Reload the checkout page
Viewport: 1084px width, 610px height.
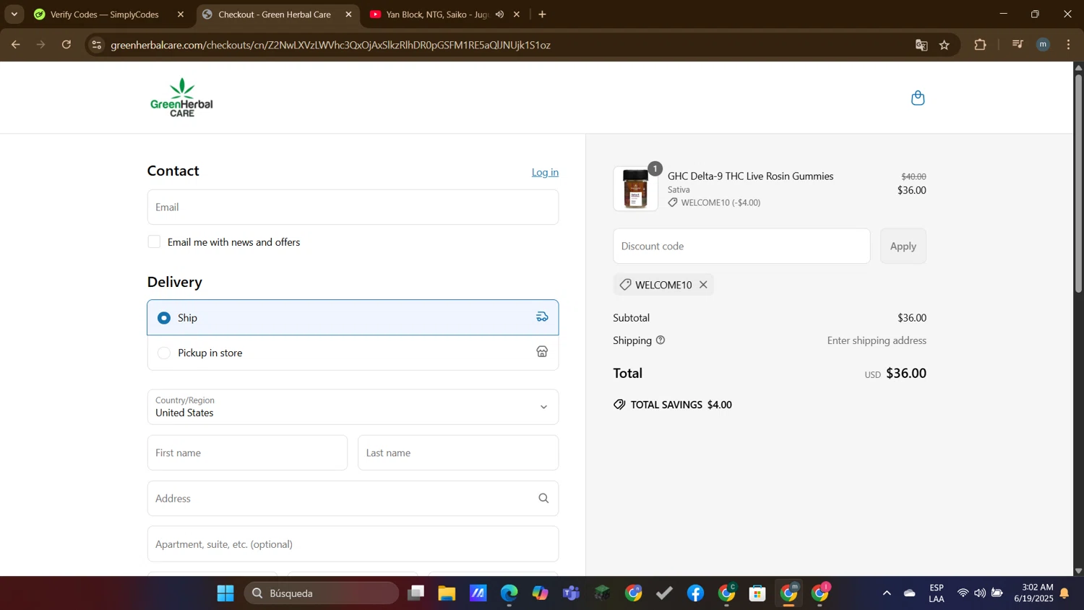point(66,45)
